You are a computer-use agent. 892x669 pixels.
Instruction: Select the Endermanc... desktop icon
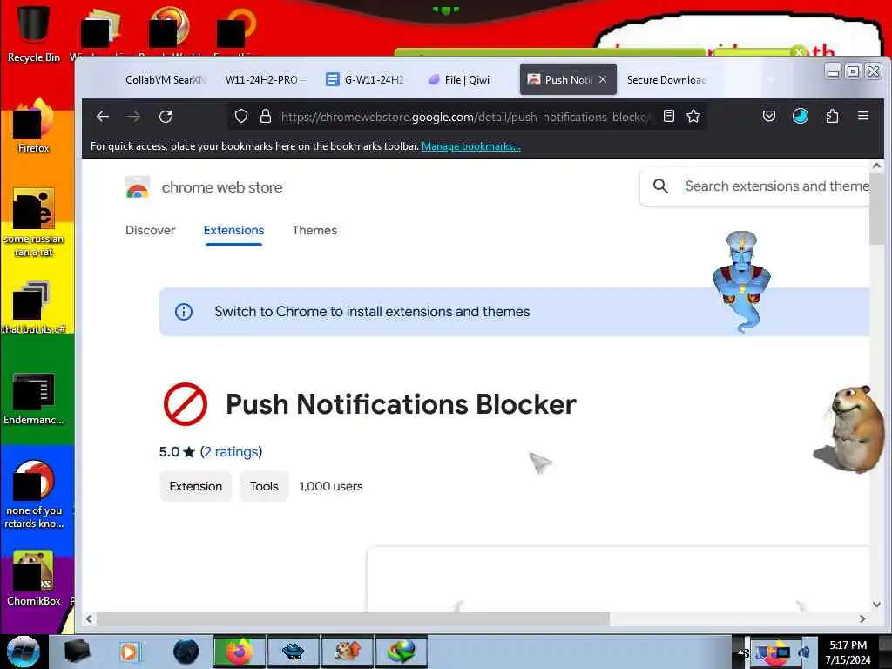[33, 398]
